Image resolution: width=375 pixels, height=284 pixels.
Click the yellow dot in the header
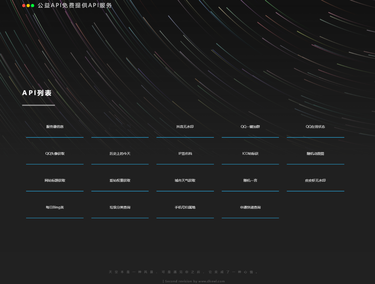28,6
